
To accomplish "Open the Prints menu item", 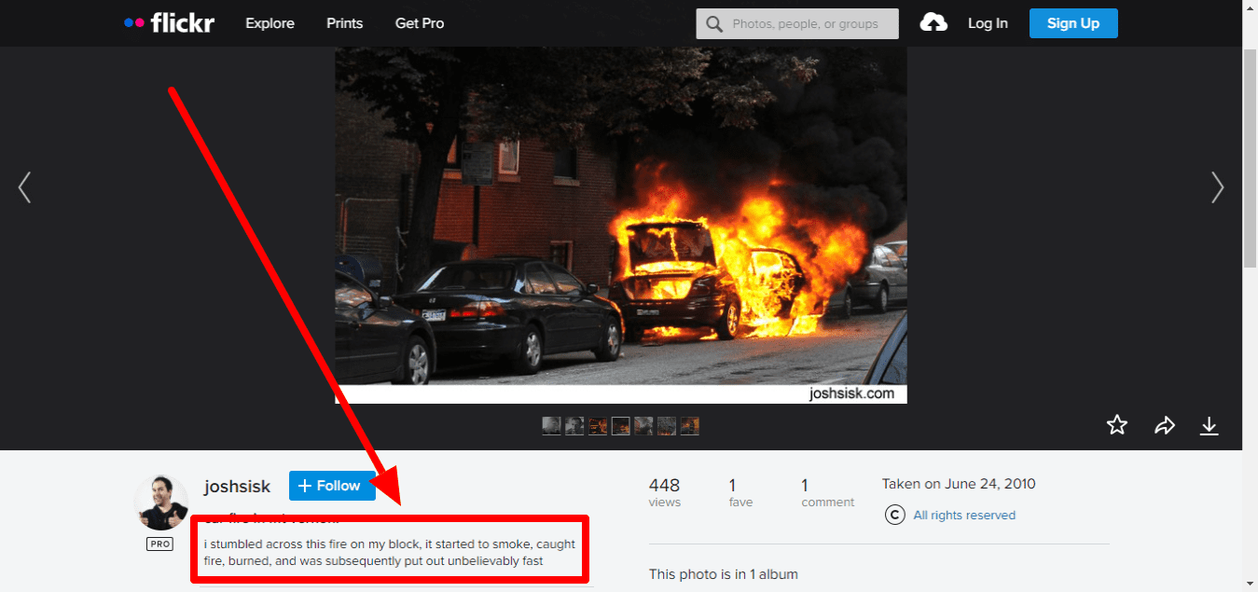I will coord(344,23).
